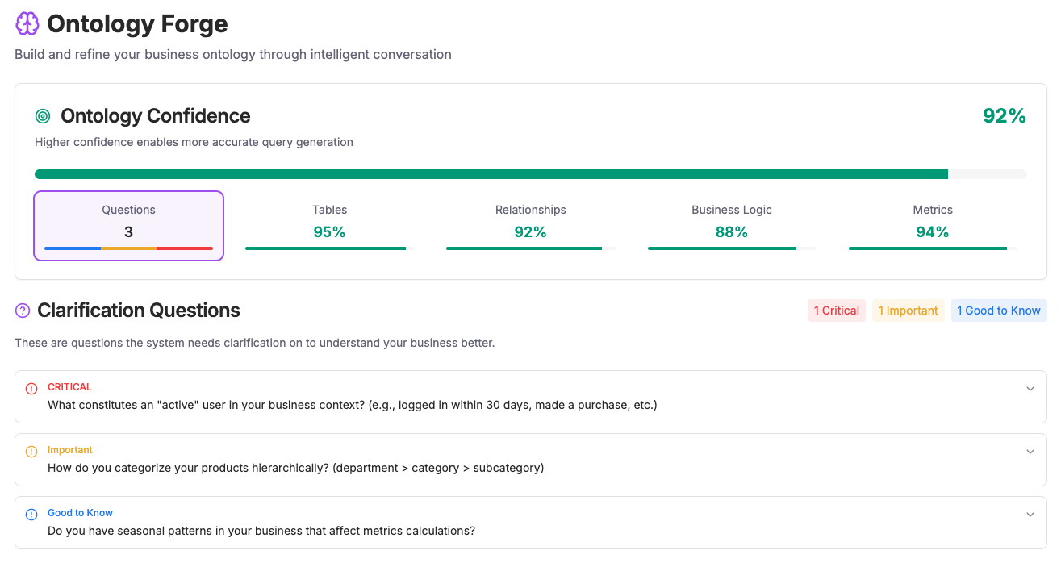Screen dimensions: 1061x567
Task: Click the Metrics 94% progress indicator
Action: pyautogui.click(x=932, y=248)
